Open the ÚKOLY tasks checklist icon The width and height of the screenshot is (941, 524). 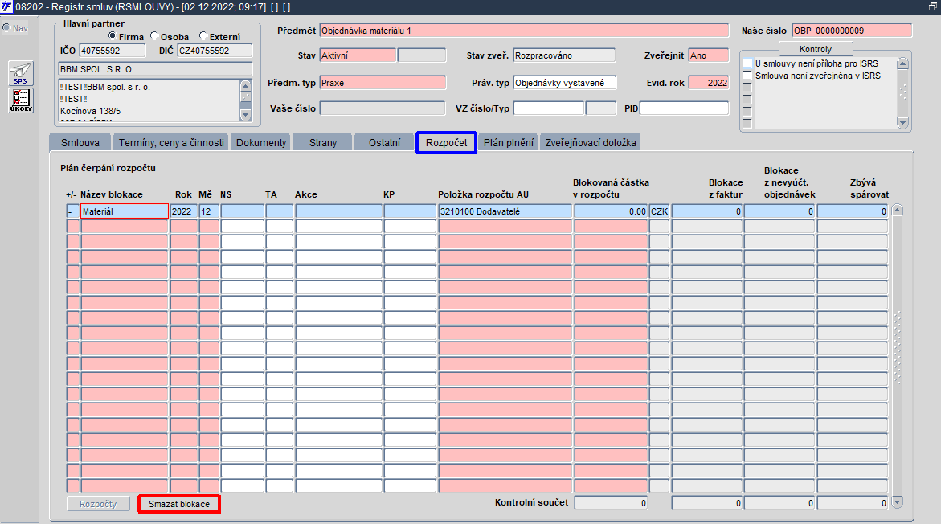pyautogui.click(x=20, y=100)
